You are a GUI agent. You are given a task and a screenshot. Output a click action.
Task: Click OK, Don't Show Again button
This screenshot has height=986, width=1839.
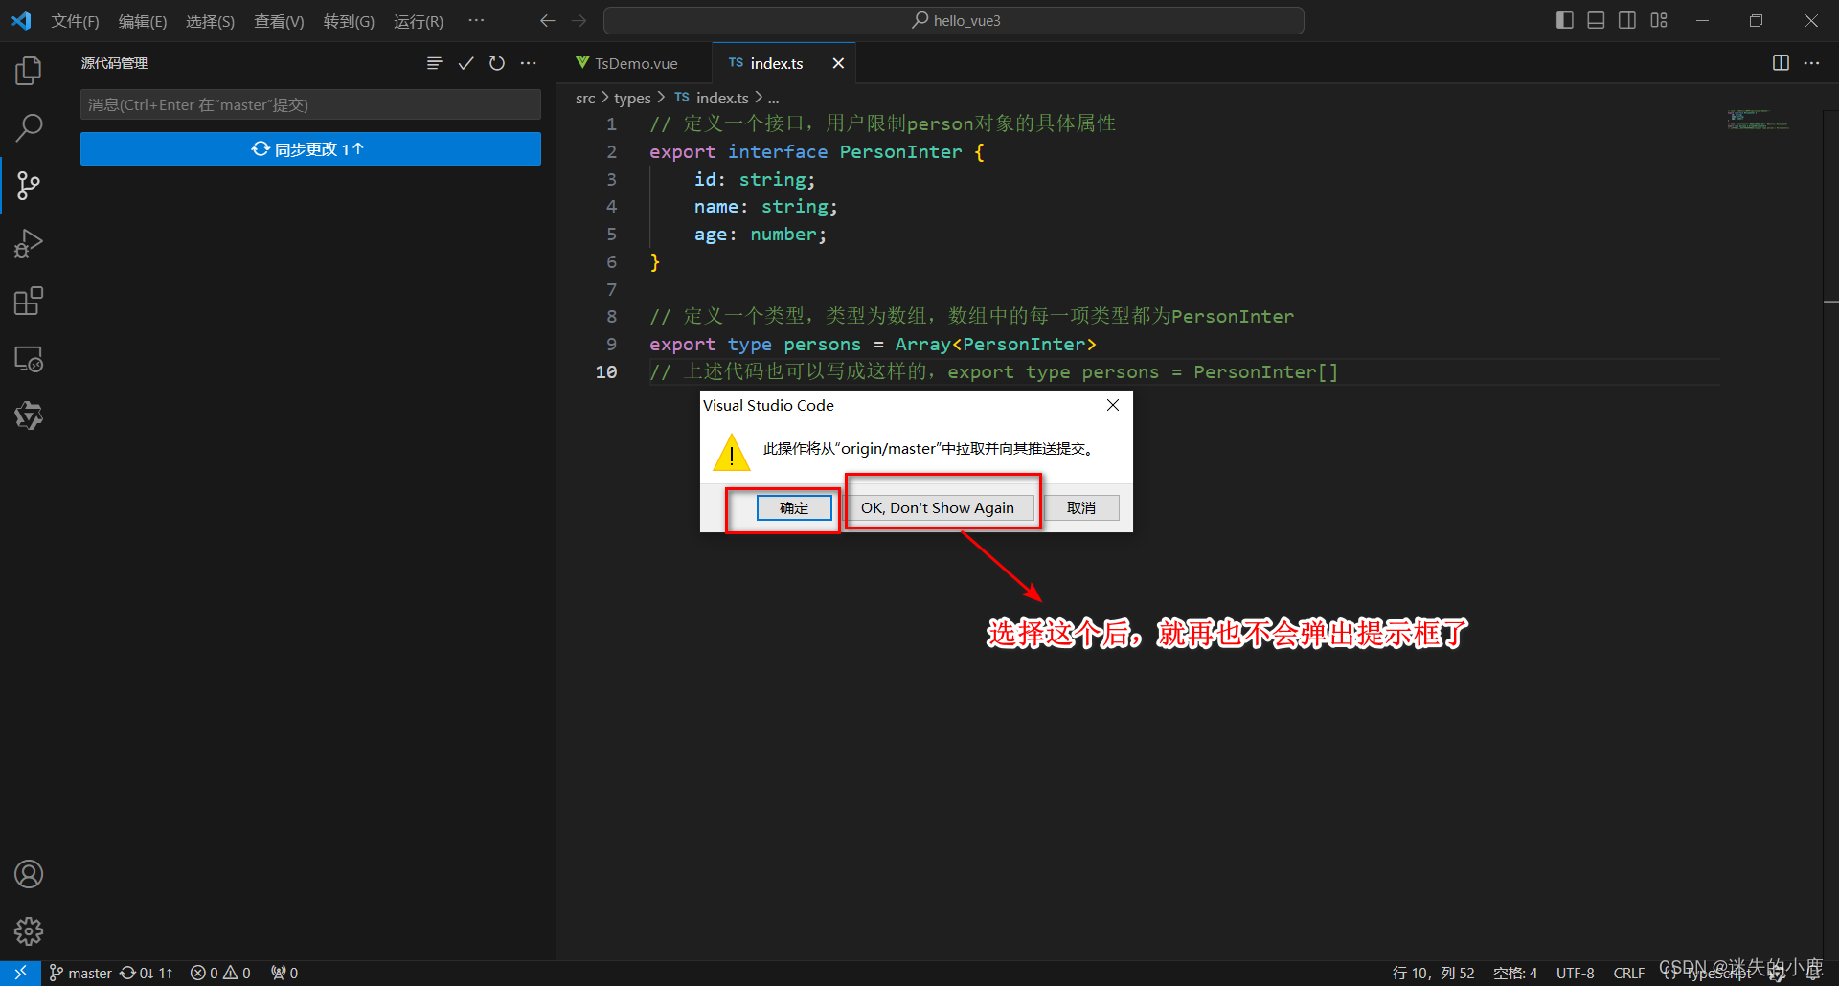939,507
